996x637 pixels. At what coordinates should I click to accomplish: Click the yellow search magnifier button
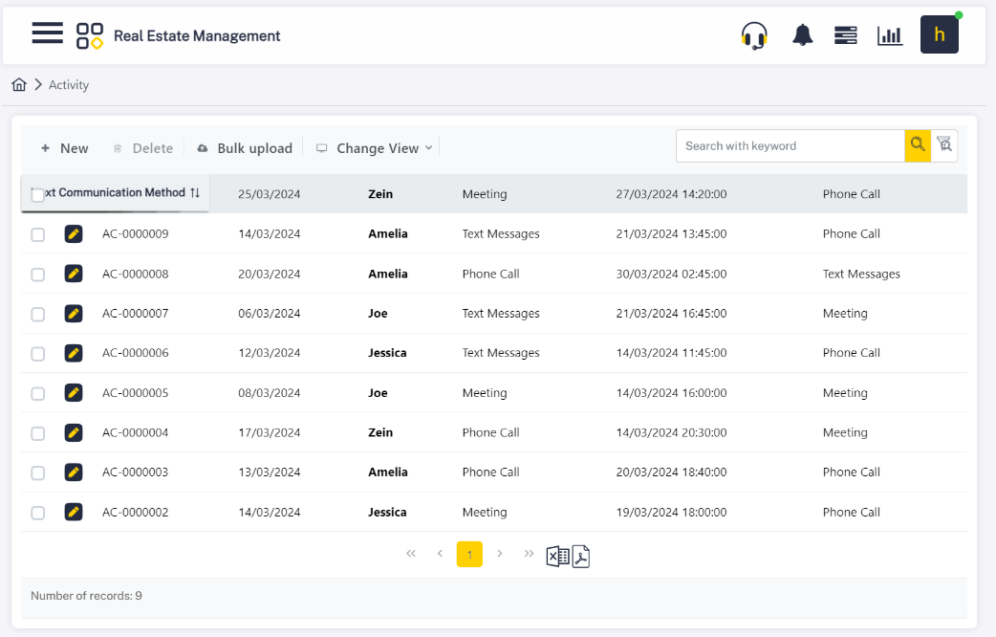[918, 145]
